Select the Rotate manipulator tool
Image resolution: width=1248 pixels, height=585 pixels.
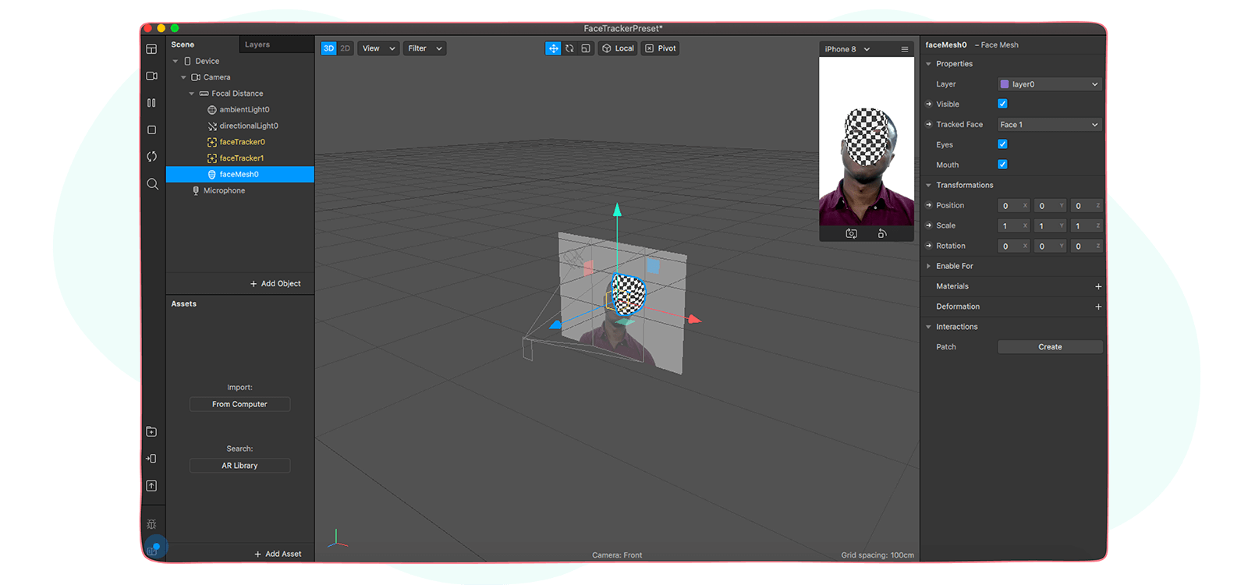coord(569,48)
